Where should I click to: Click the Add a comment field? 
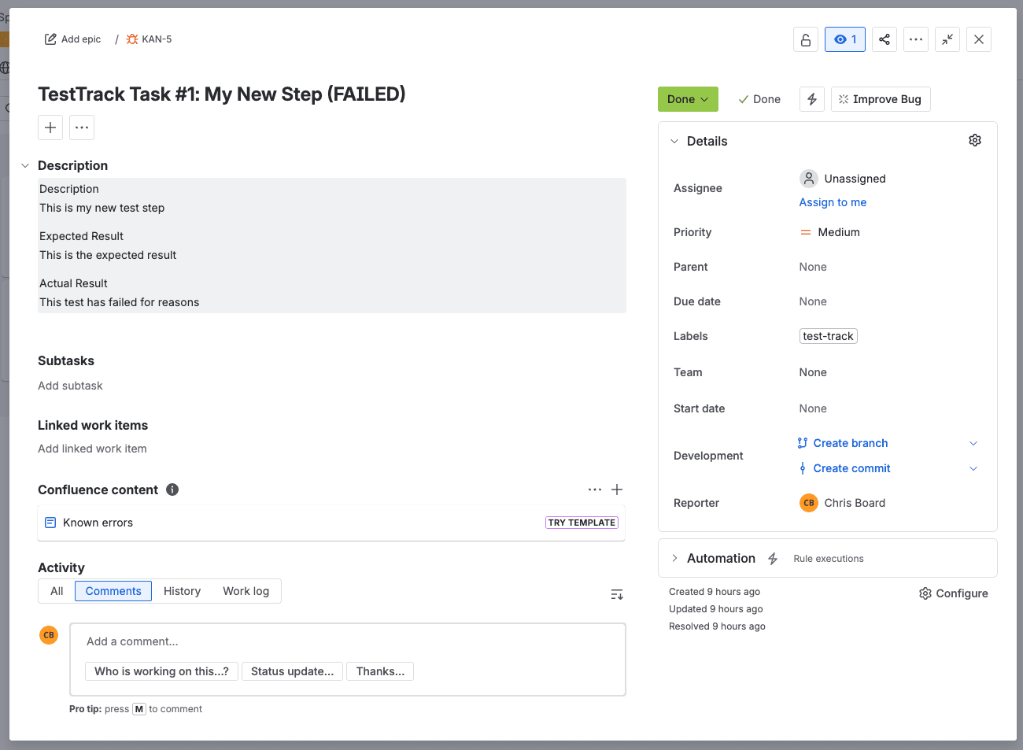(346, 641)
